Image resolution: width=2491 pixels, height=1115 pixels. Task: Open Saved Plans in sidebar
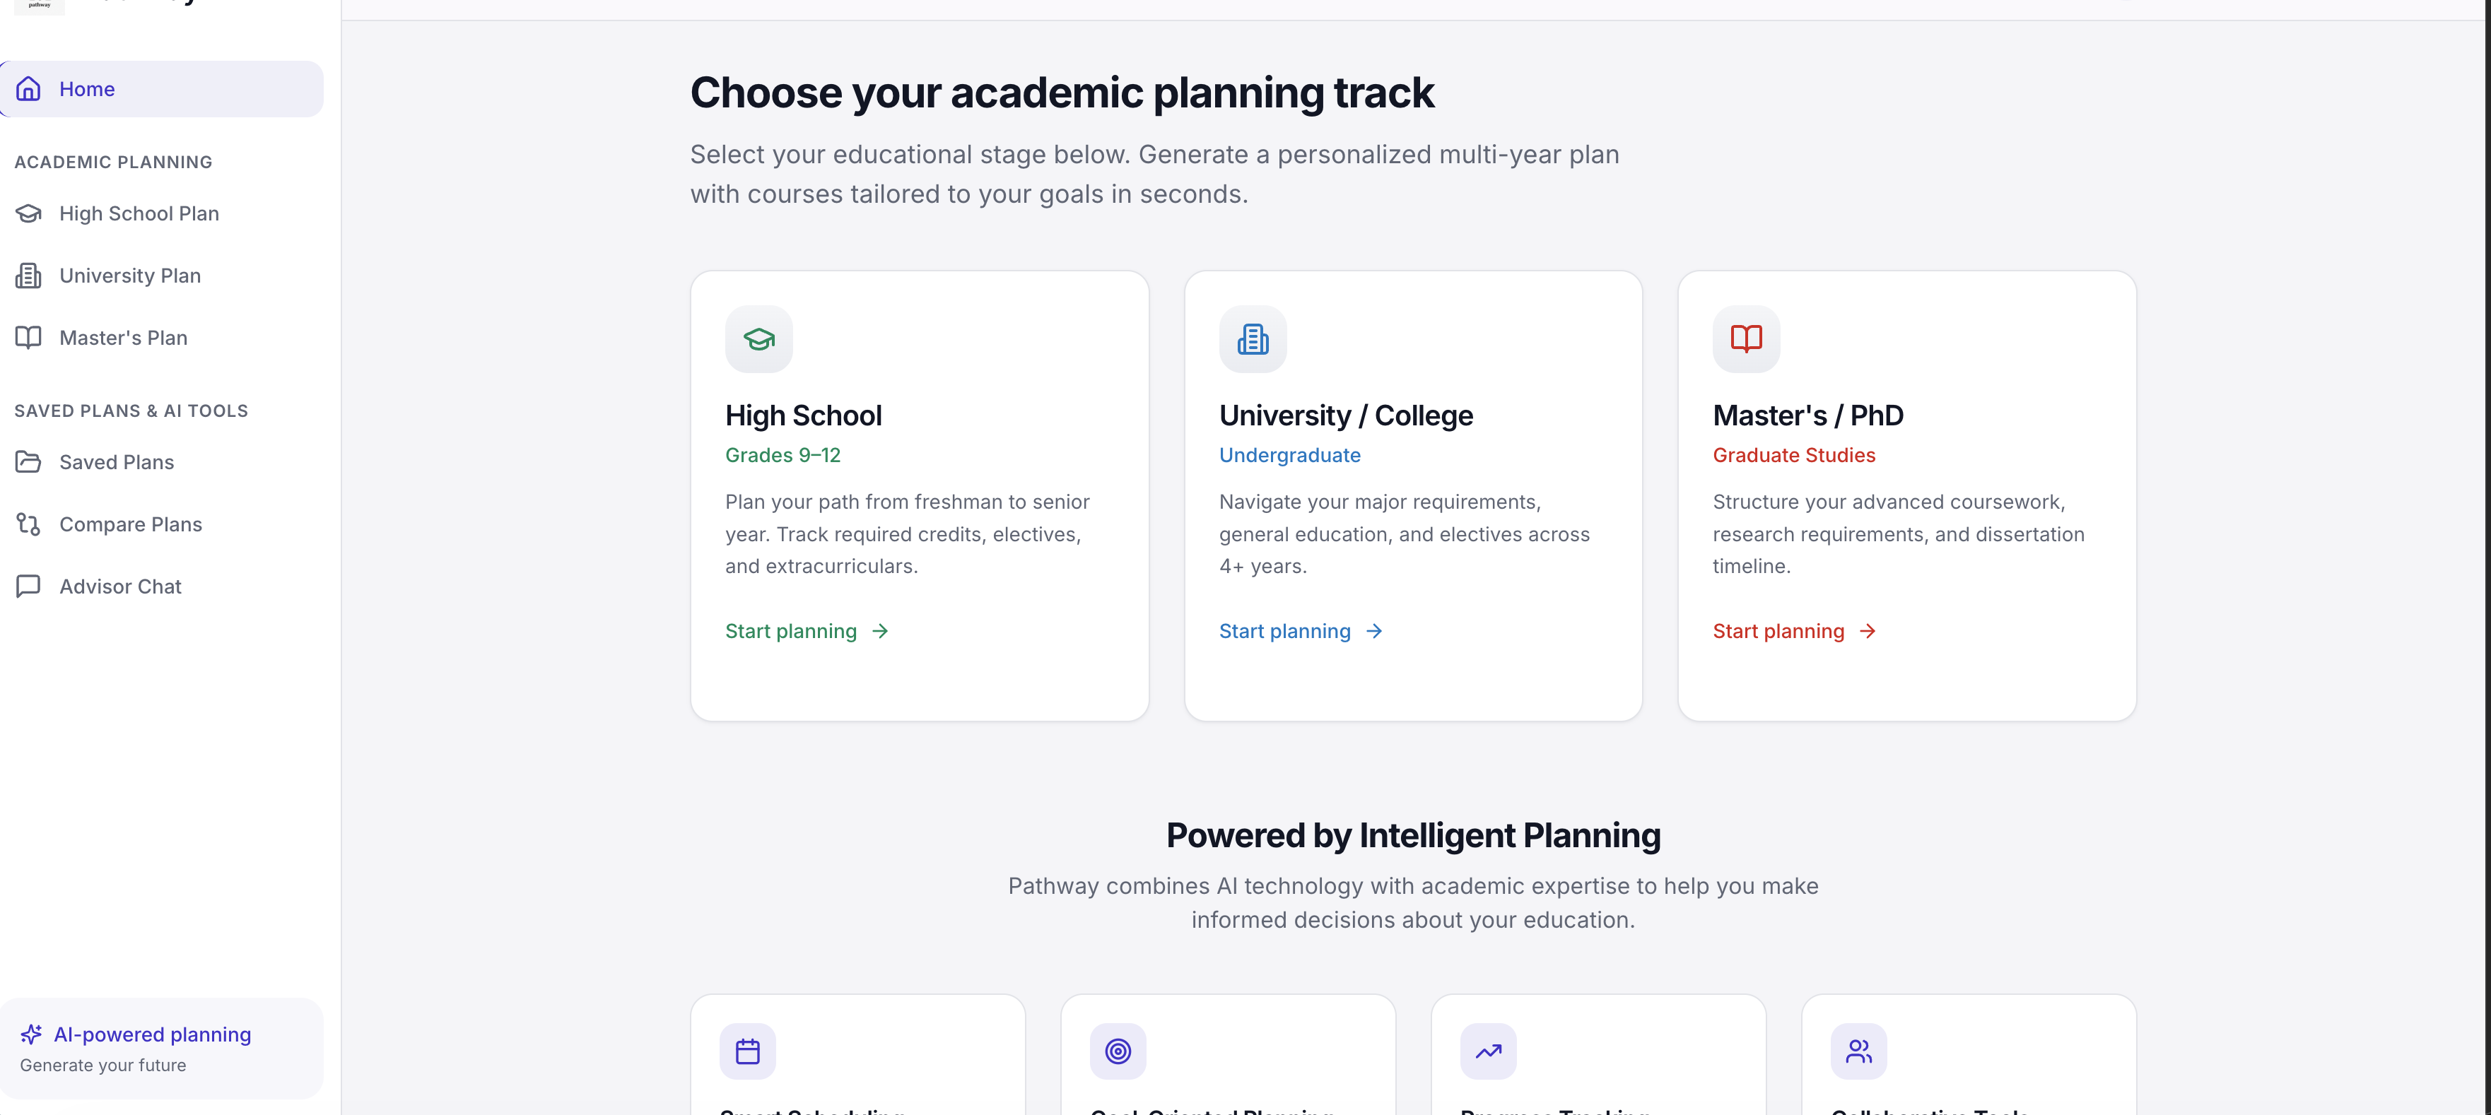116,462
